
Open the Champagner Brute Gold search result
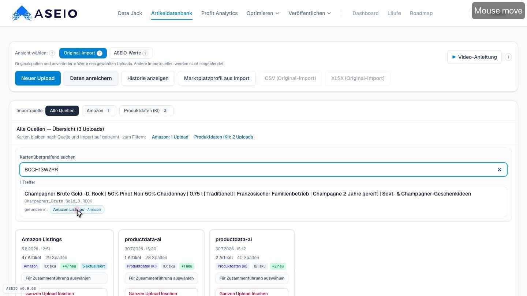click(x=263, y=202)
